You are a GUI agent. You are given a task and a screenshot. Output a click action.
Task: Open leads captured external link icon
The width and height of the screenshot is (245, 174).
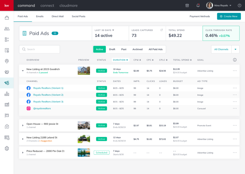(162, 30)
